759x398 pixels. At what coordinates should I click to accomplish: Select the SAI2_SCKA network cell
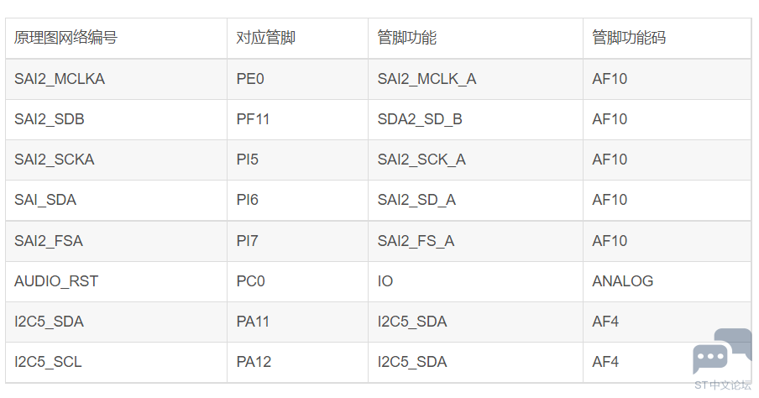pyautogui.click(x=116, y=160)
